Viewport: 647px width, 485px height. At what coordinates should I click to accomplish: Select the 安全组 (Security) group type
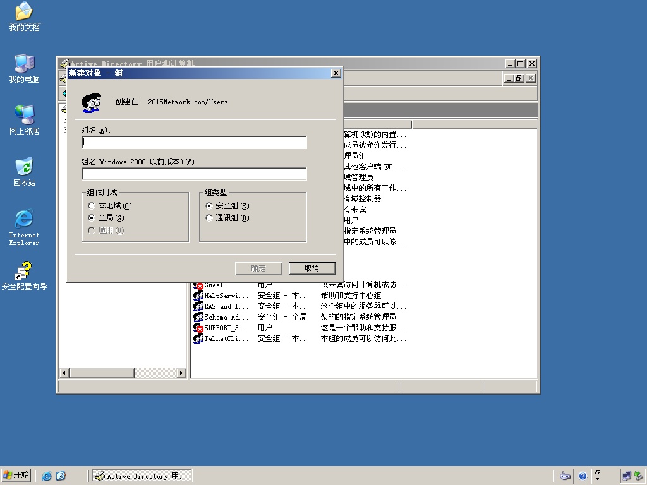(209, 206)
